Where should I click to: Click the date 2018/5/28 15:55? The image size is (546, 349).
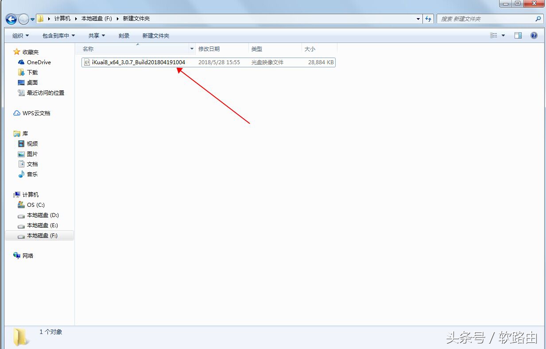click(219, 62)
